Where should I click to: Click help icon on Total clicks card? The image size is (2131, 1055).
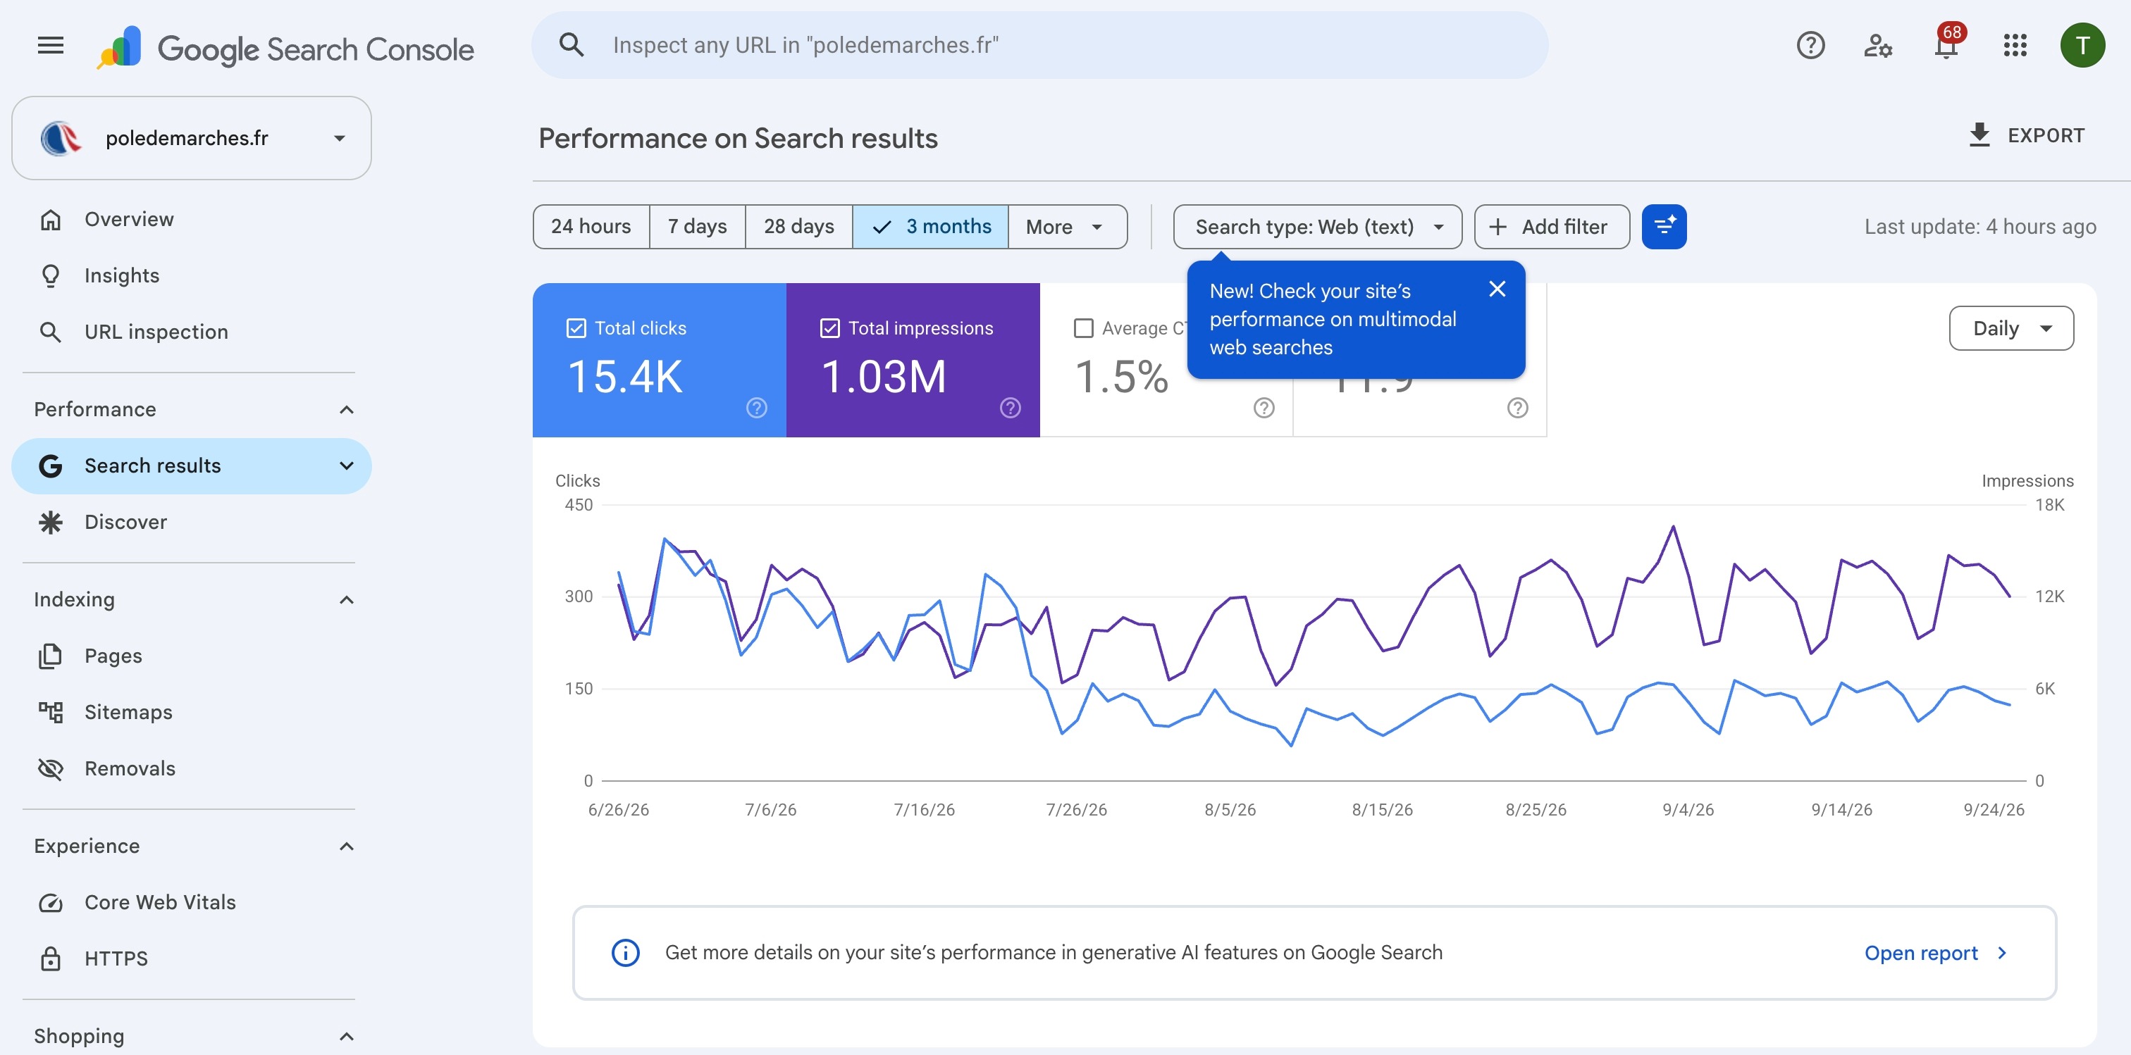tap(757, 408)
